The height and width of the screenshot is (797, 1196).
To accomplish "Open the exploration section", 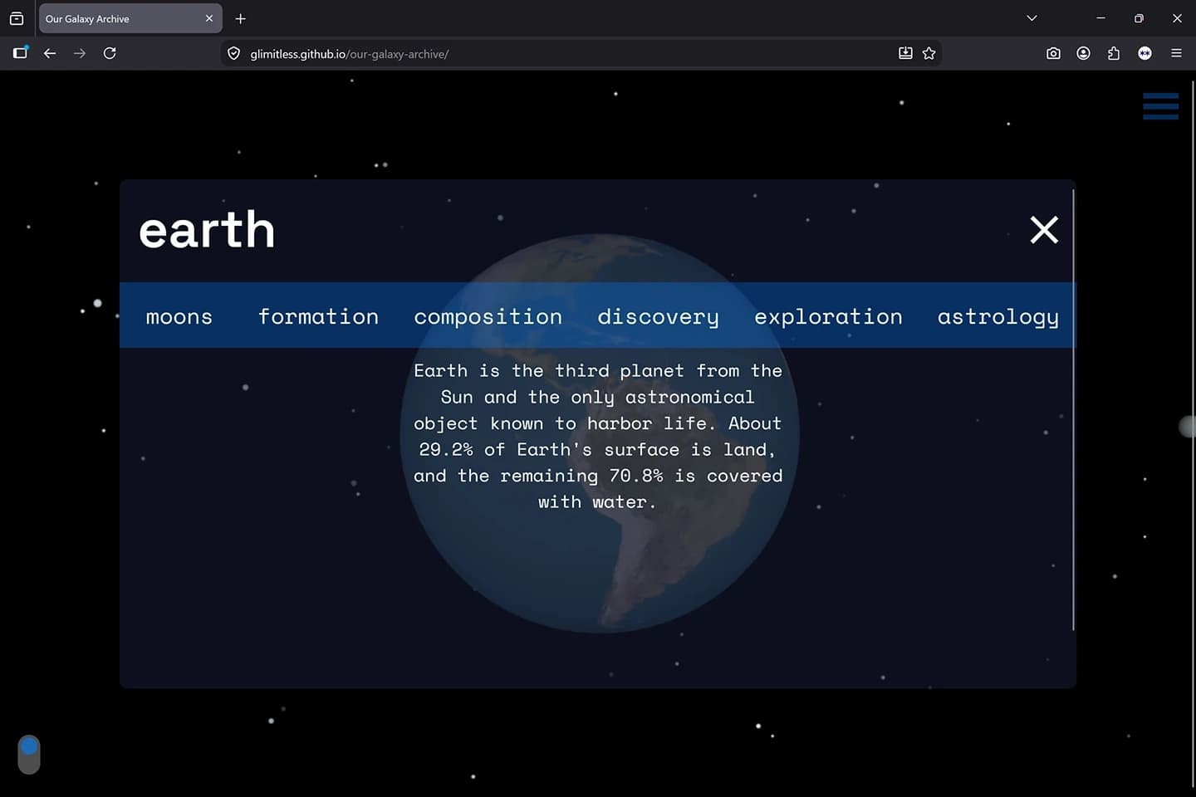I will coord(828,316).
